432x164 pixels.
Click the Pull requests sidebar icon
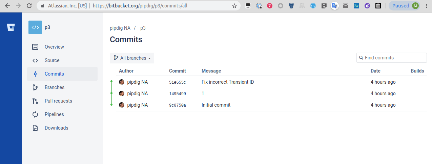35,101
